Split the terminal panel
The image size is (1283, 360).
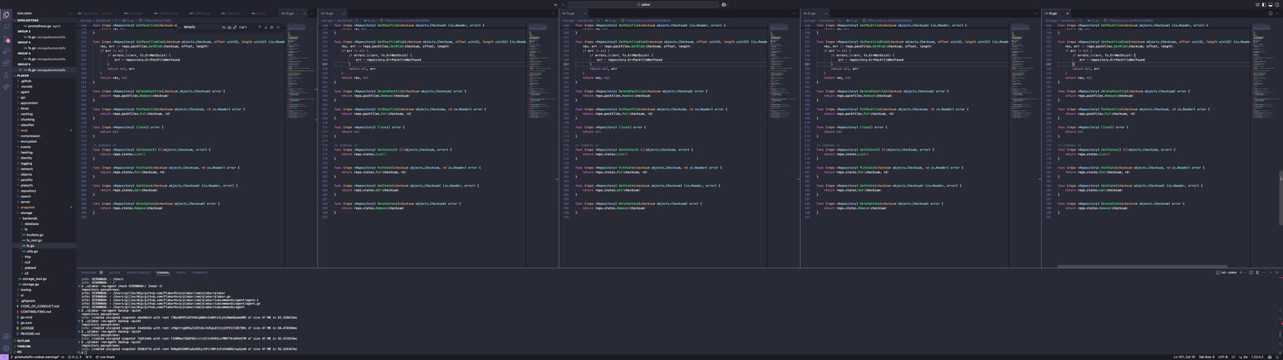[1251, 273]
